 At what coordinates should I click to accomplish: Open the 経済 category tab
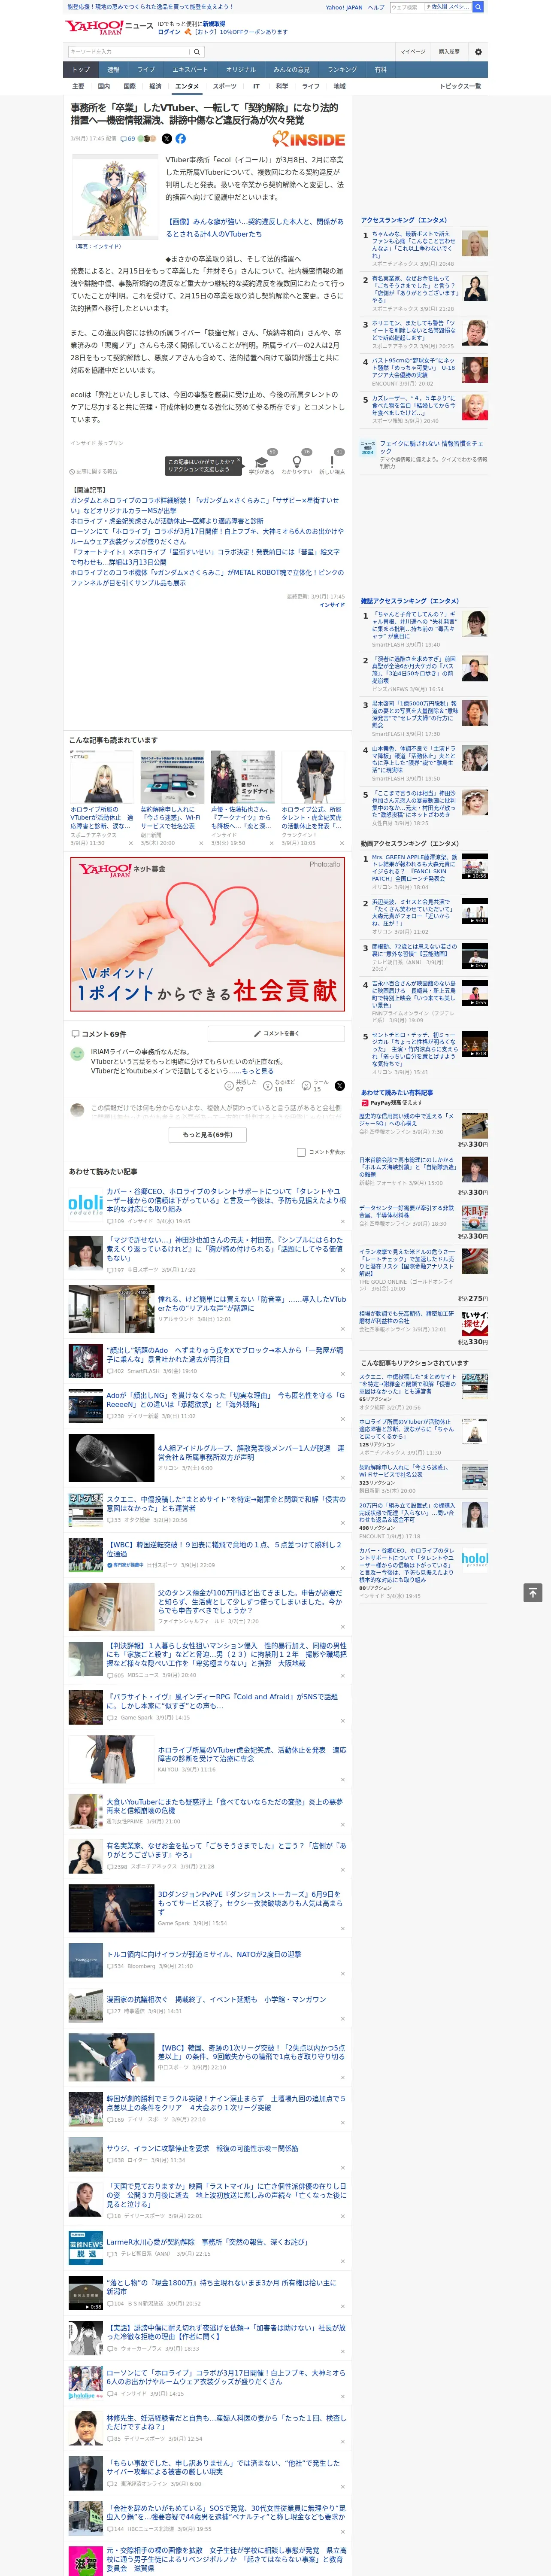click(x=155, y=86)
